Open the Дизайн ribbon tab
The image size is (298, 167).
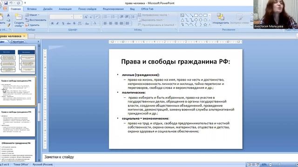[x=47, y=9]
